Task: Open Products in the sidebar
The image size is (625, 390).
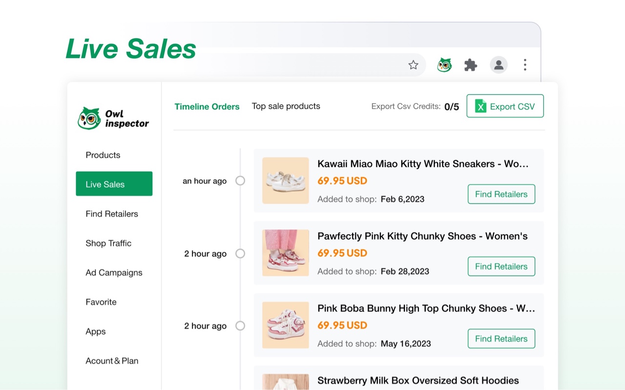Action: click(103, 155)
